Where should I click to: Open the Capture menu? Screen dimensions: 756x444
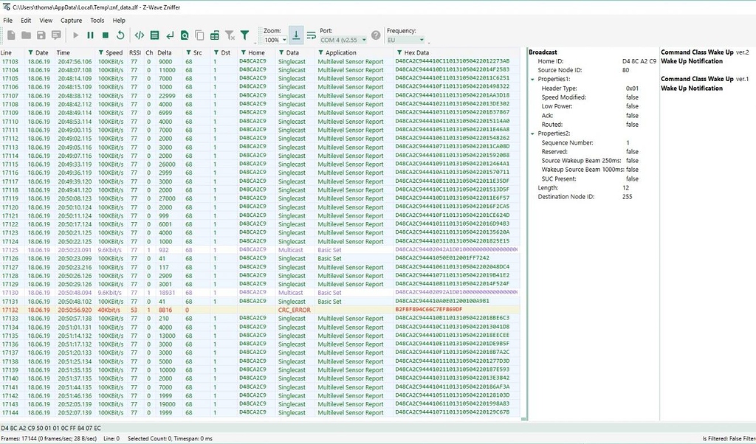(72, 20)
